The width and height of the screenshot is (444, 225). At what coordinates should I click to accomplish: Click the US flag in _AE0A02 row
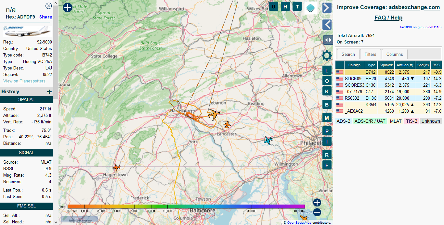click(340, 111)
